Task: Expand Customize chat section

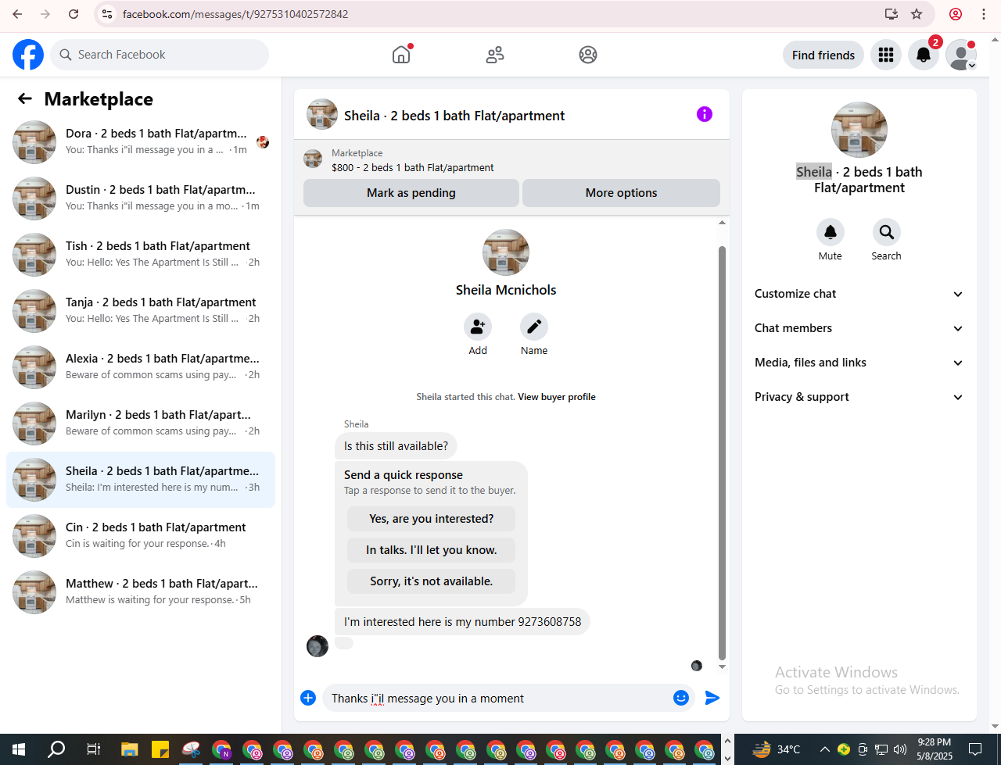Action: tap(859, 294)
